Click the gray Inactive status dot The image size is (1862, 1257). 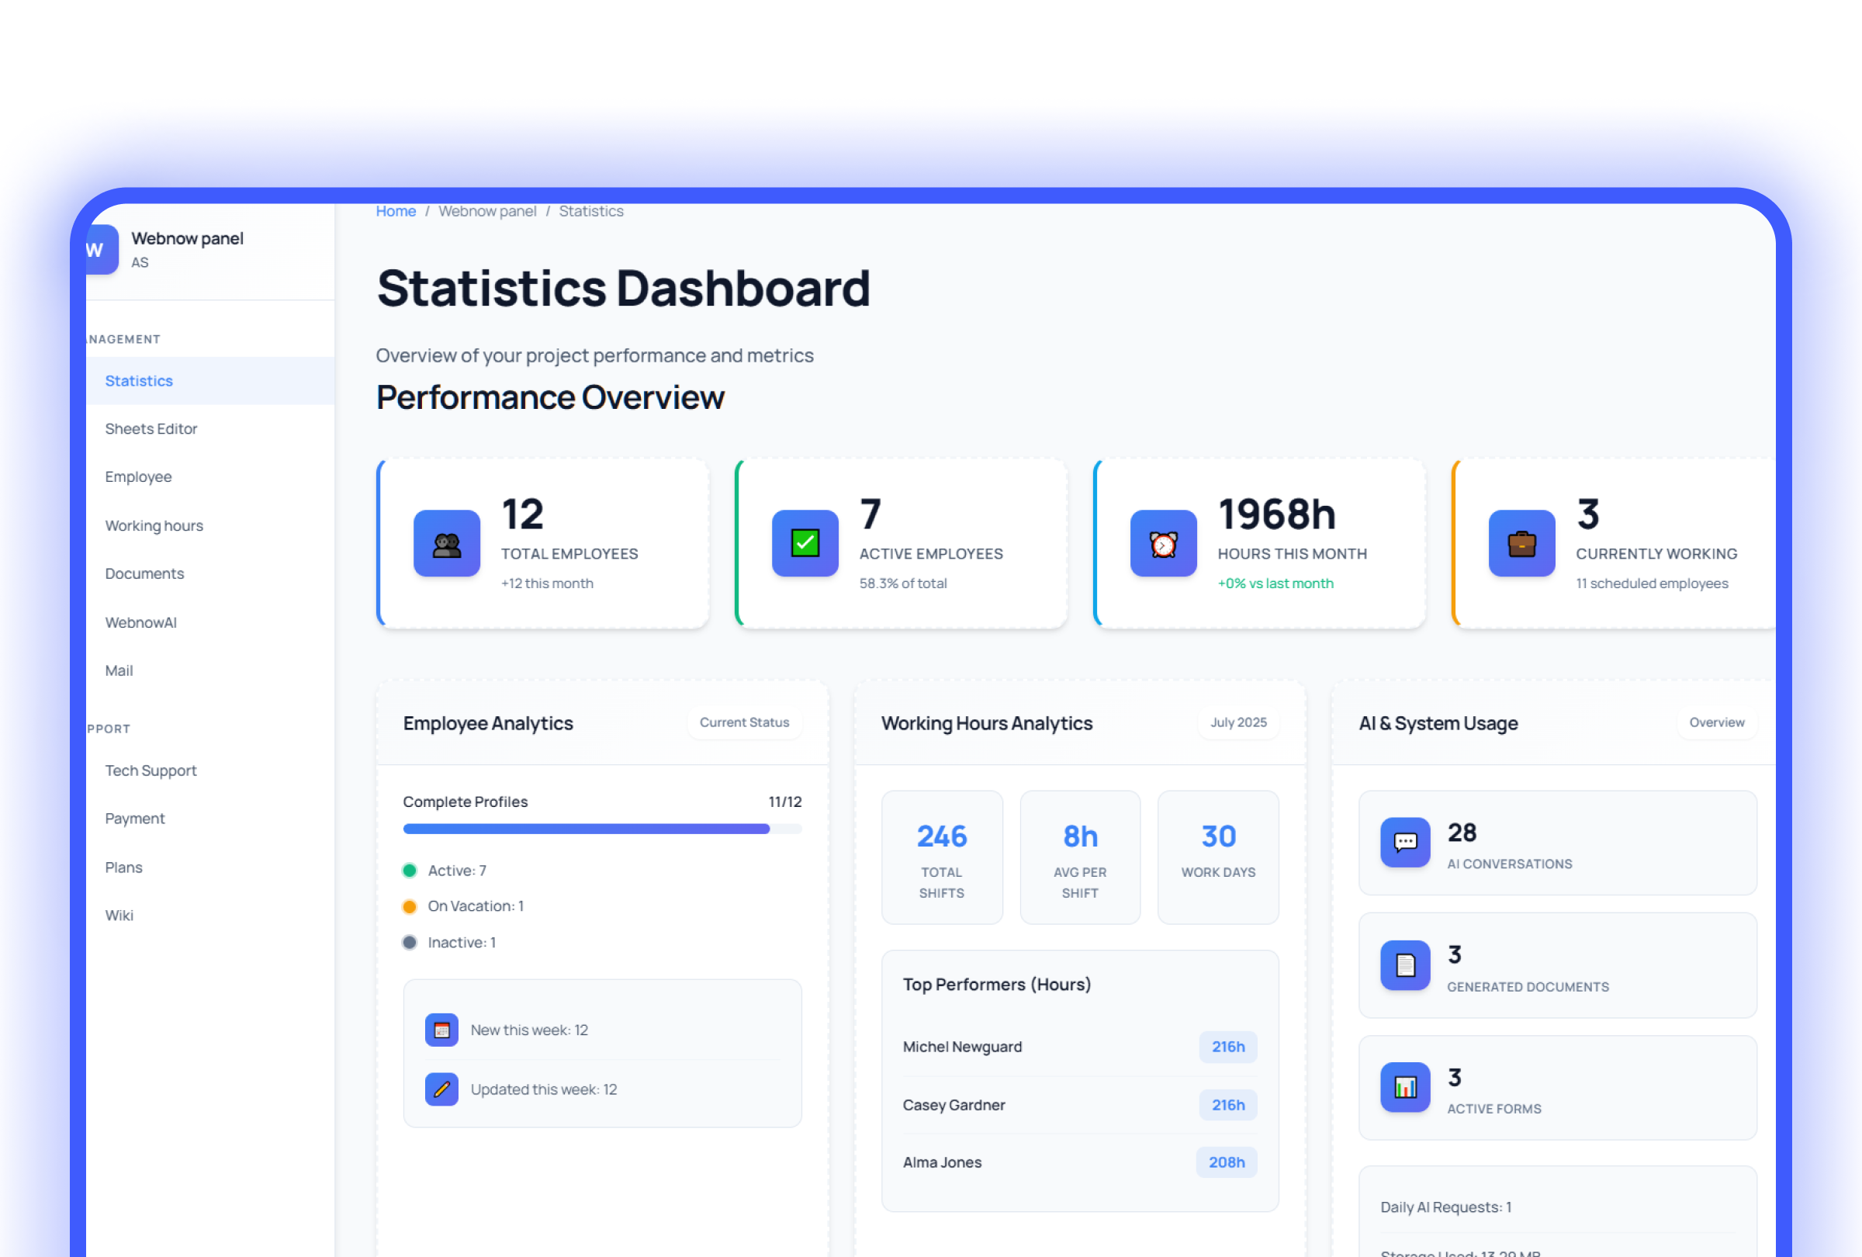click(410, 943)
